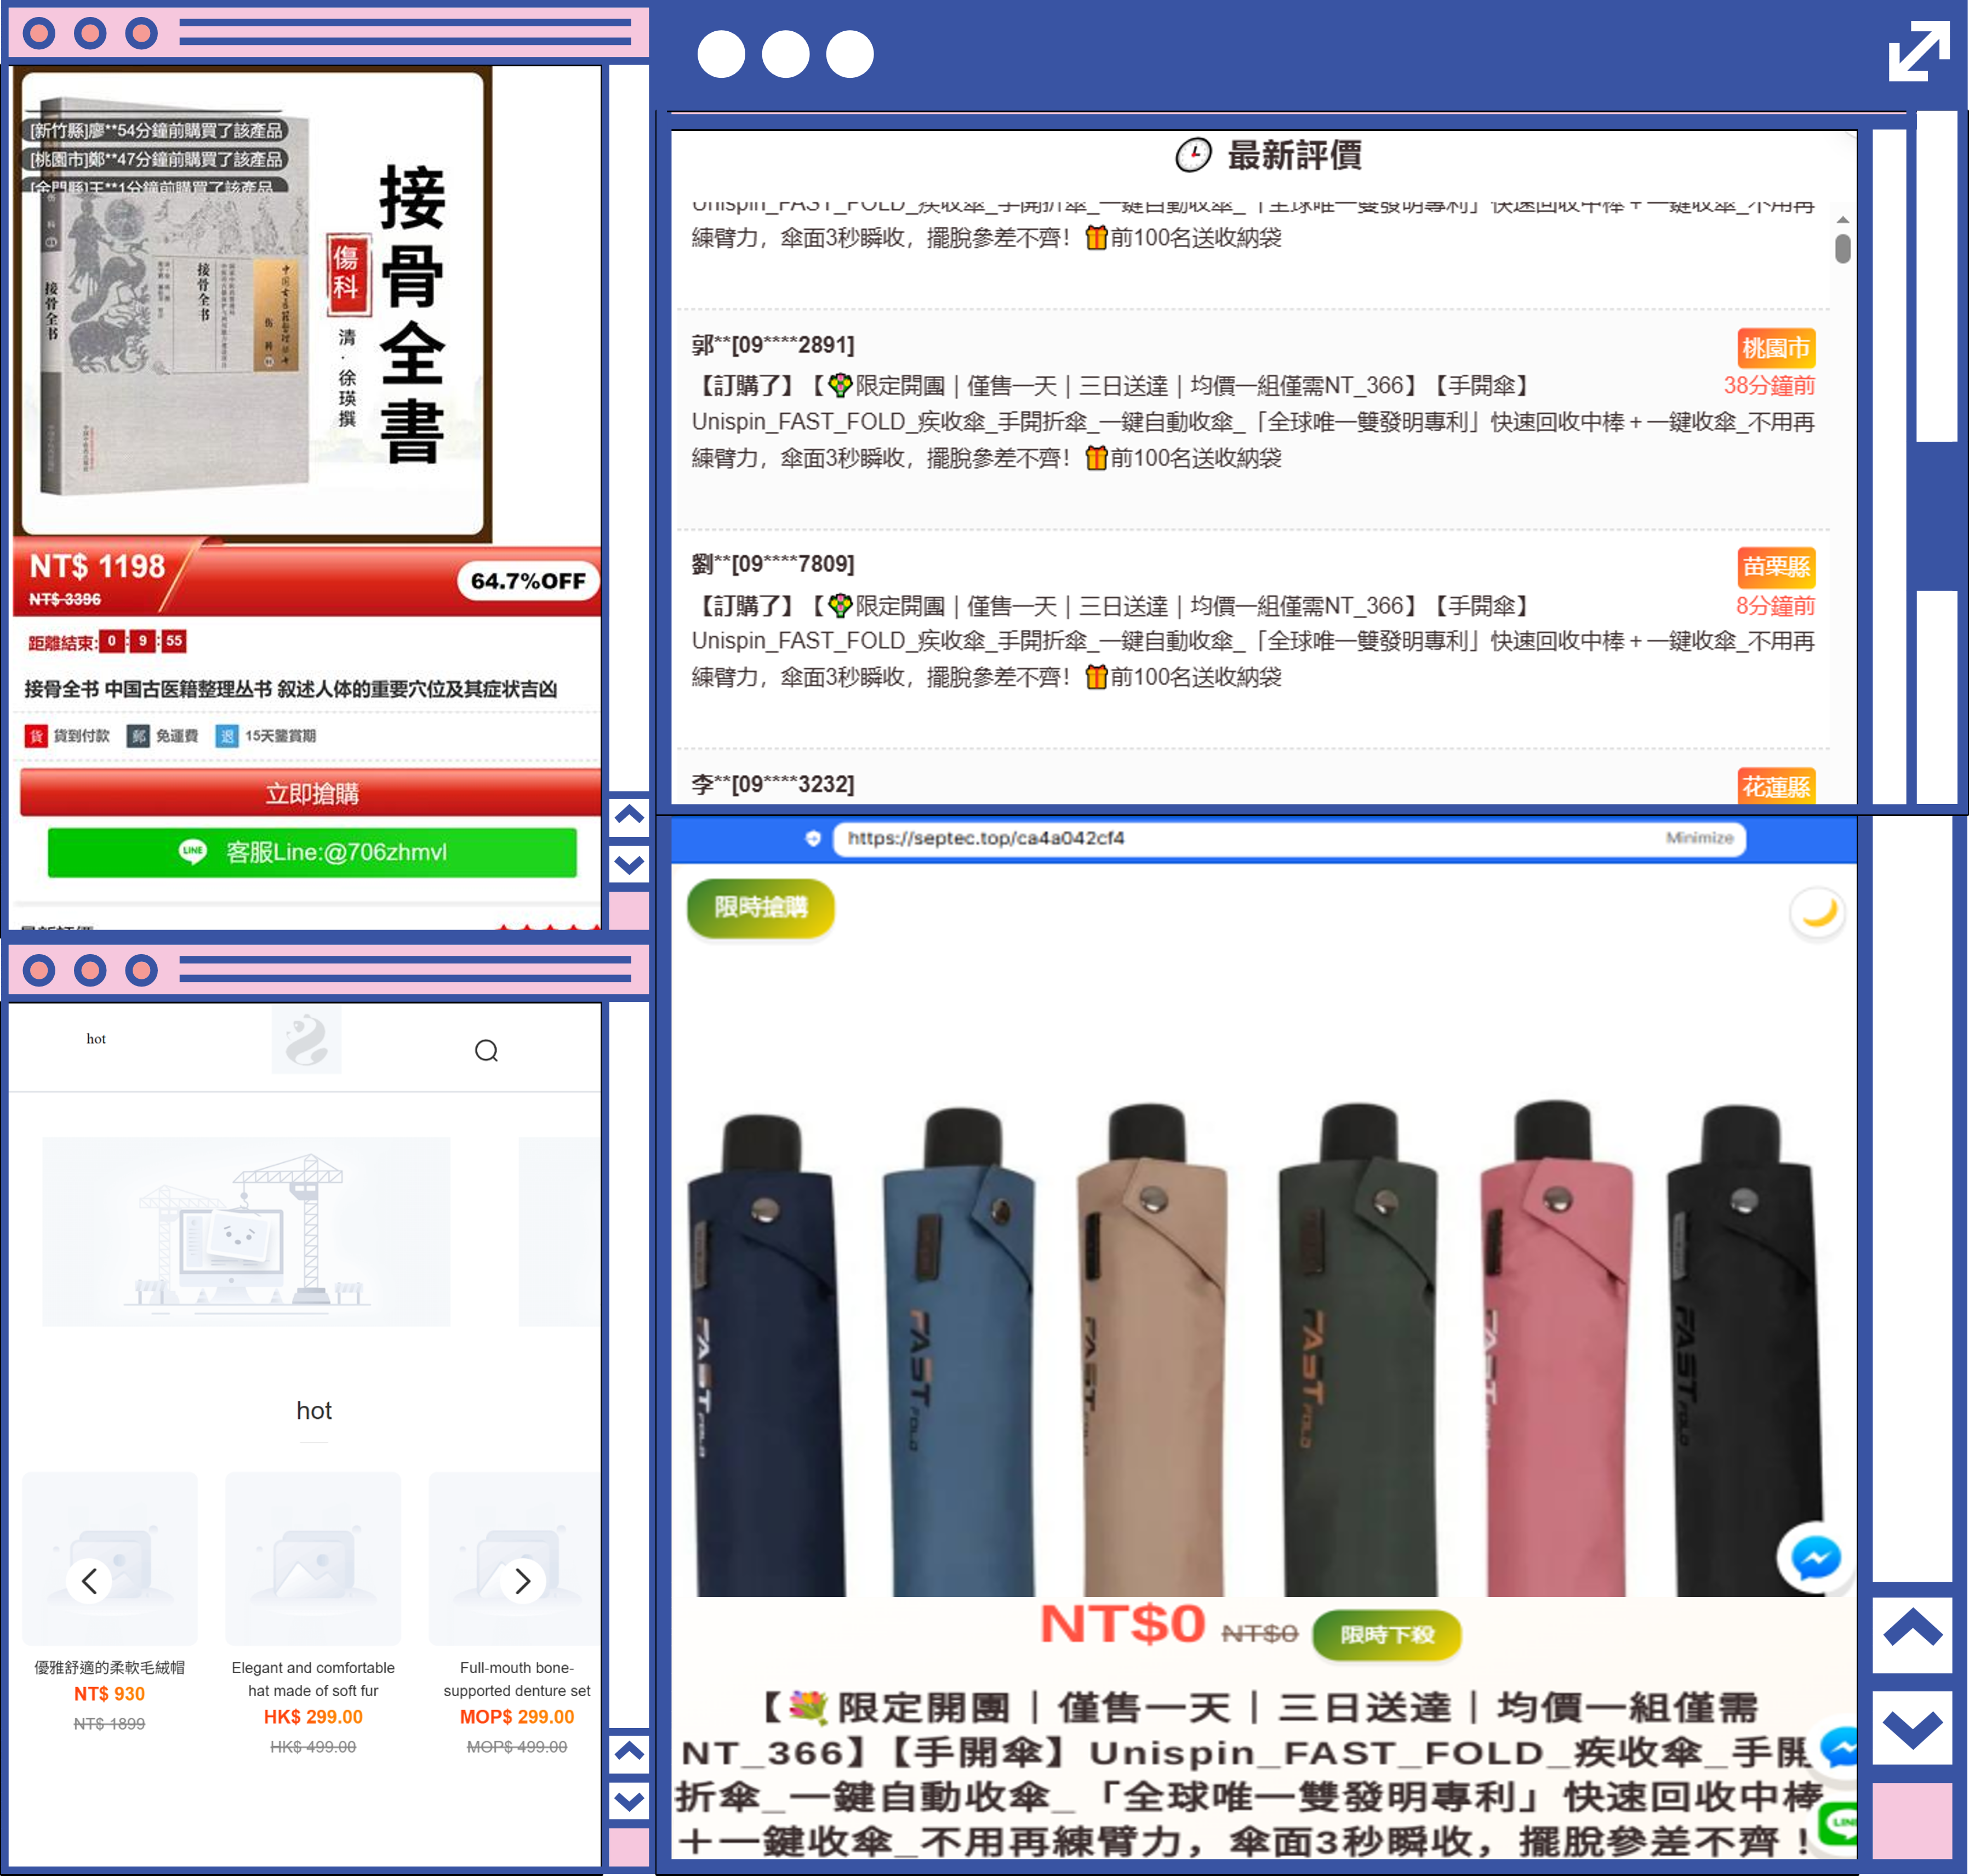
Task: Open 客服Line:@706zhmvl contact button
Action: (x=312, y=852)
